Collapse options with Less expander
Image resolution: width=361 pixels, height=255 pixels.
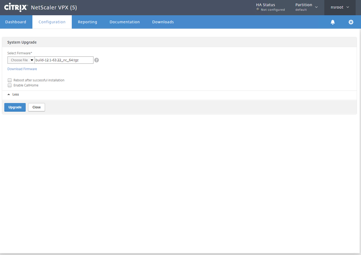coord(13,94)
